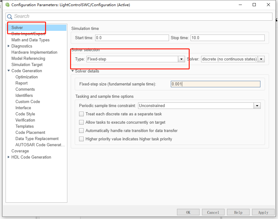This screenshot has height=219, width=278.
Task: Enable Automatically handle rate transition
Action: click(81, 131)
